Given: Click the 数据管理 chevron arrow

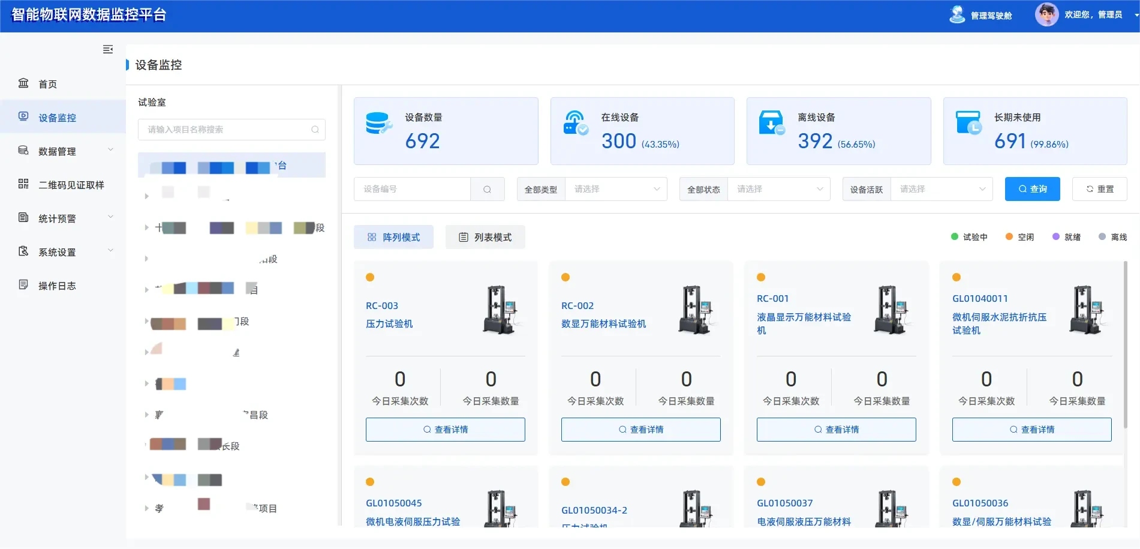Looking at the screenshot, I should (x=110, y=150).
